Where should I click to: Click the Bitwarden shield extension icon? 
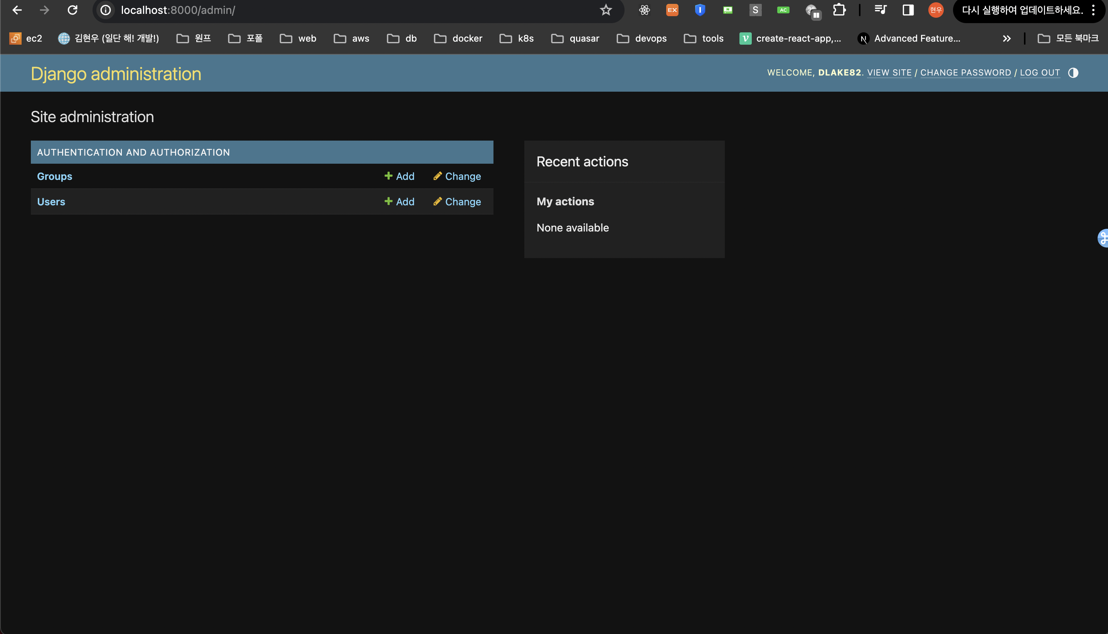coord(700,10)
